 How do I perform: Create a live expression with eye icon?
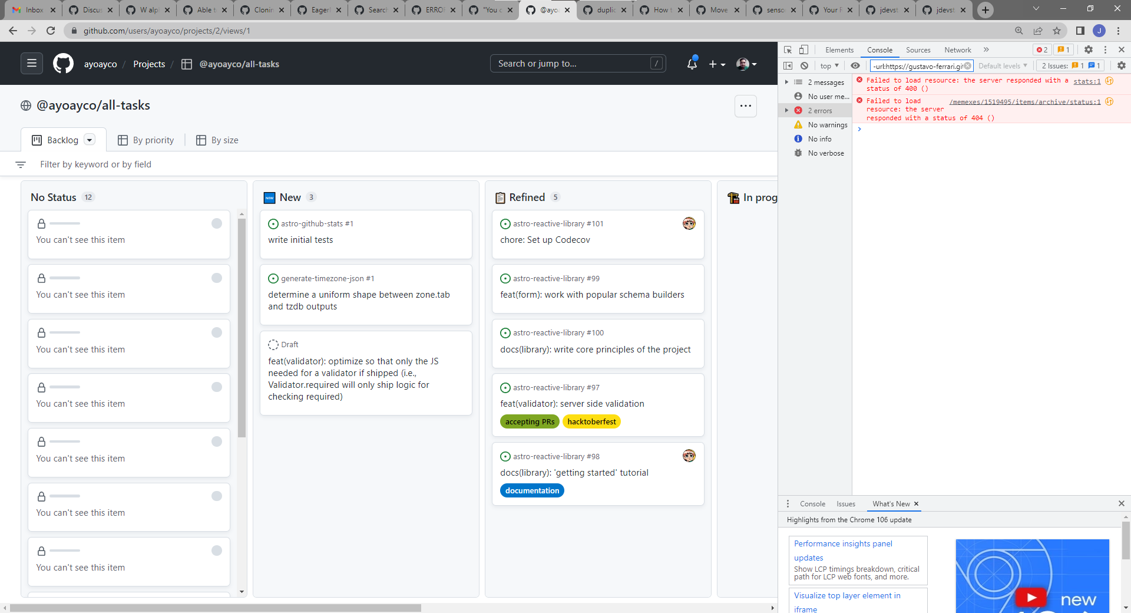tap(855, 65)
